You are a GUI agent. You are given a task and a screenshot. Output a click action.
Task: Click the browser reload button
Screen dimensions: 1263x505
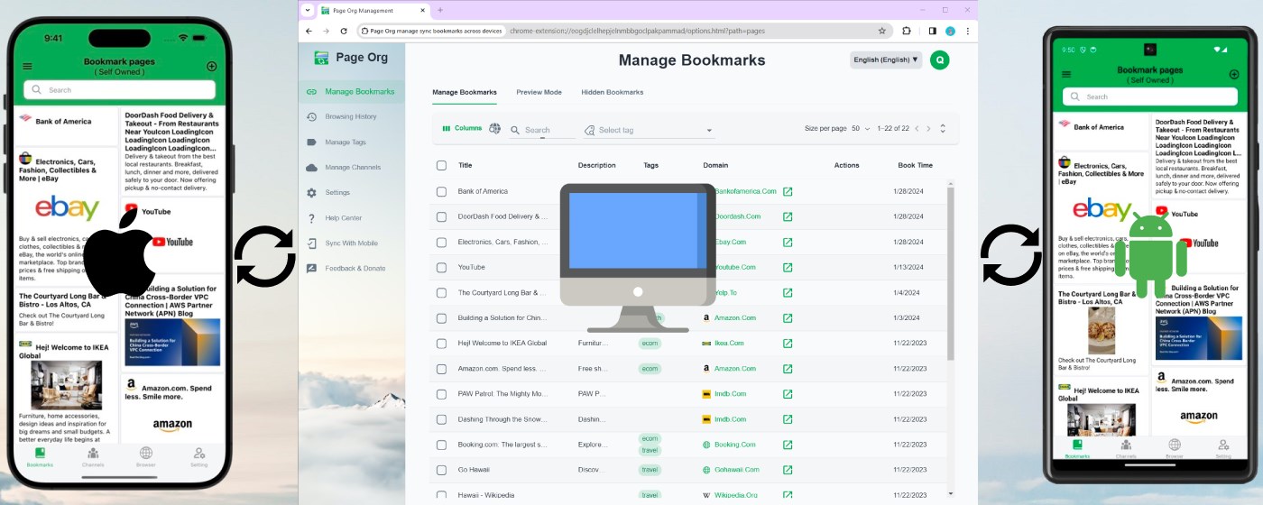pos(344,31)
